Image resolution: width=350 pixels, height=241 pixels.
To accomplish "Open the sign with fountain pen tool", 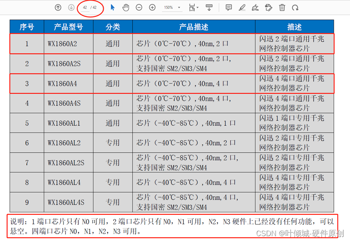I will (x=255, y=8).
